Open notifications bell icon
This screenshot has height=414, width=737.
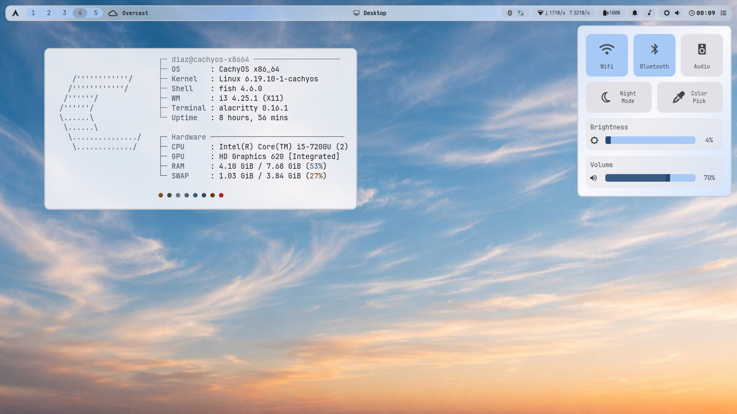tap(634, 13)
